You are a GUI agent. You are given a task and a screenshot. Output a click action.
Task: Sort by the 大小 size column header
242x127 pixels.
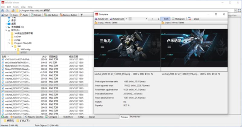click(44, 57)
